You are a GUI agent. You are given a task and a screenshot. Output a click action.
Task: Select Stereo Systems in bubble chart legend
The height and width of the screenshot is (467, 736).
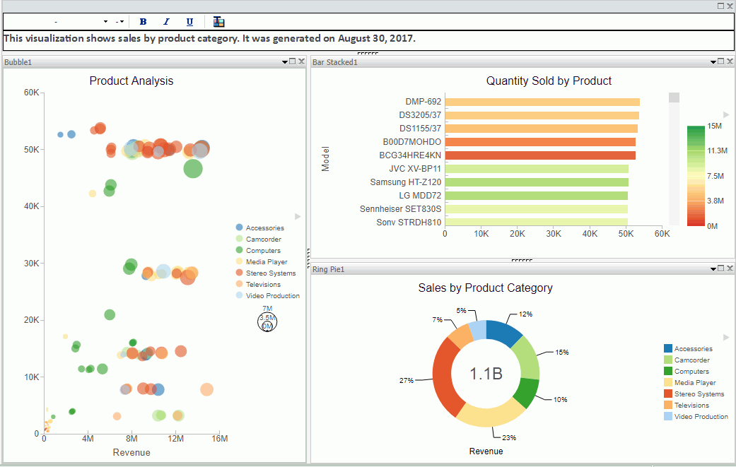[270, 273]
